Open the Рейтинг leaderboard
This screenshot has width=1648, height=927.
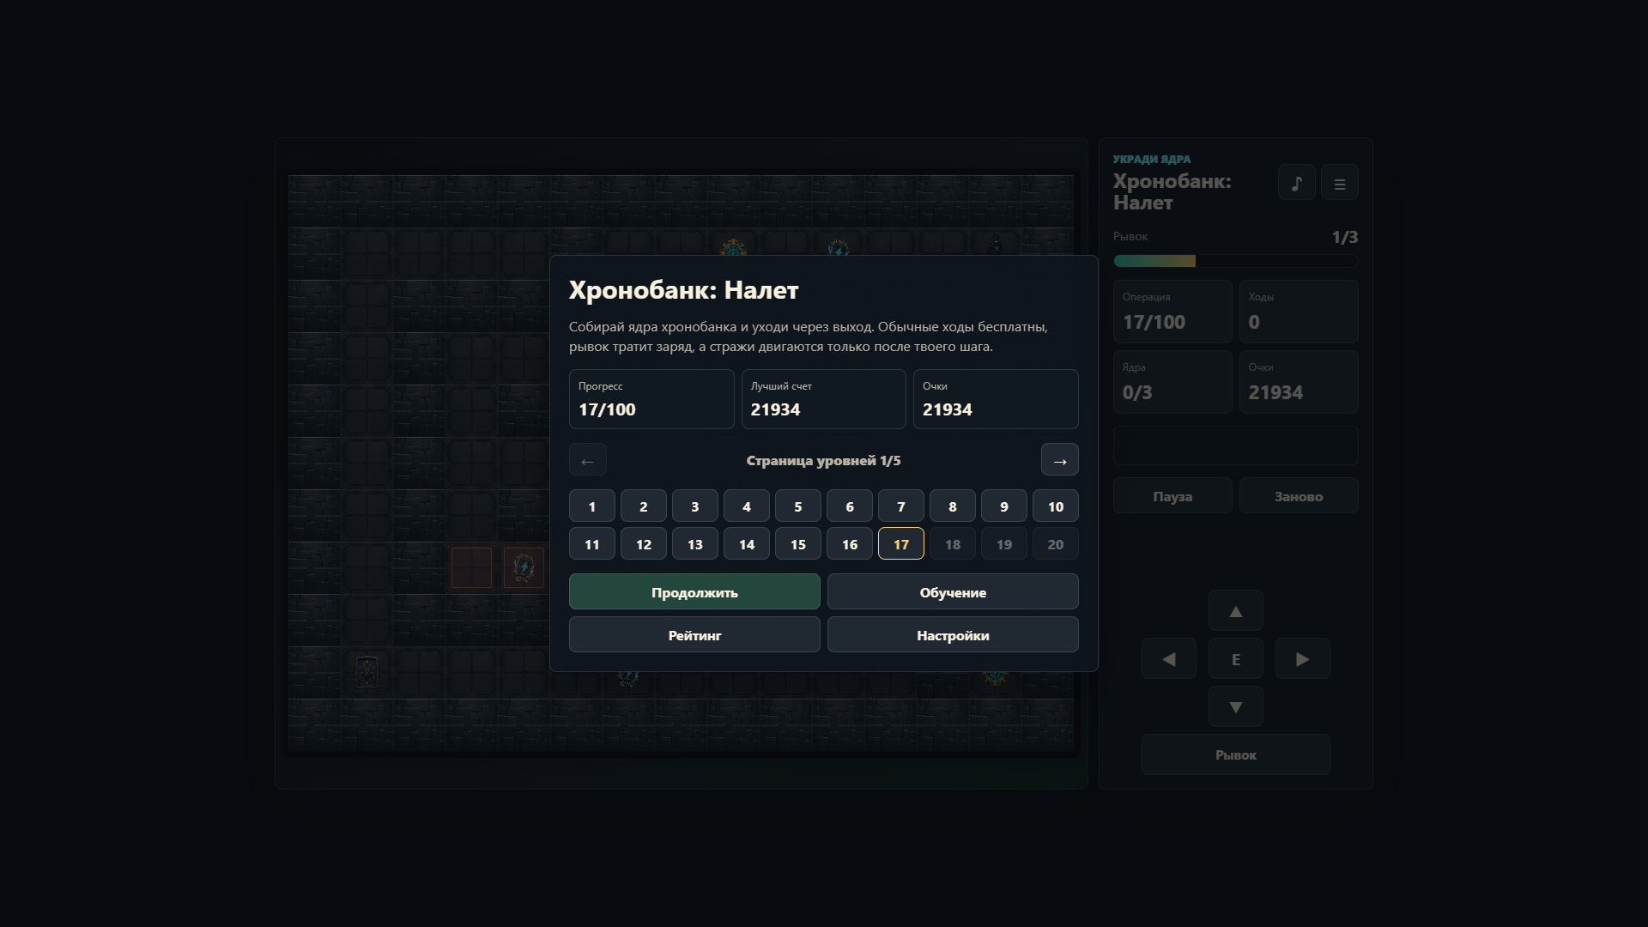coord(694,635)
